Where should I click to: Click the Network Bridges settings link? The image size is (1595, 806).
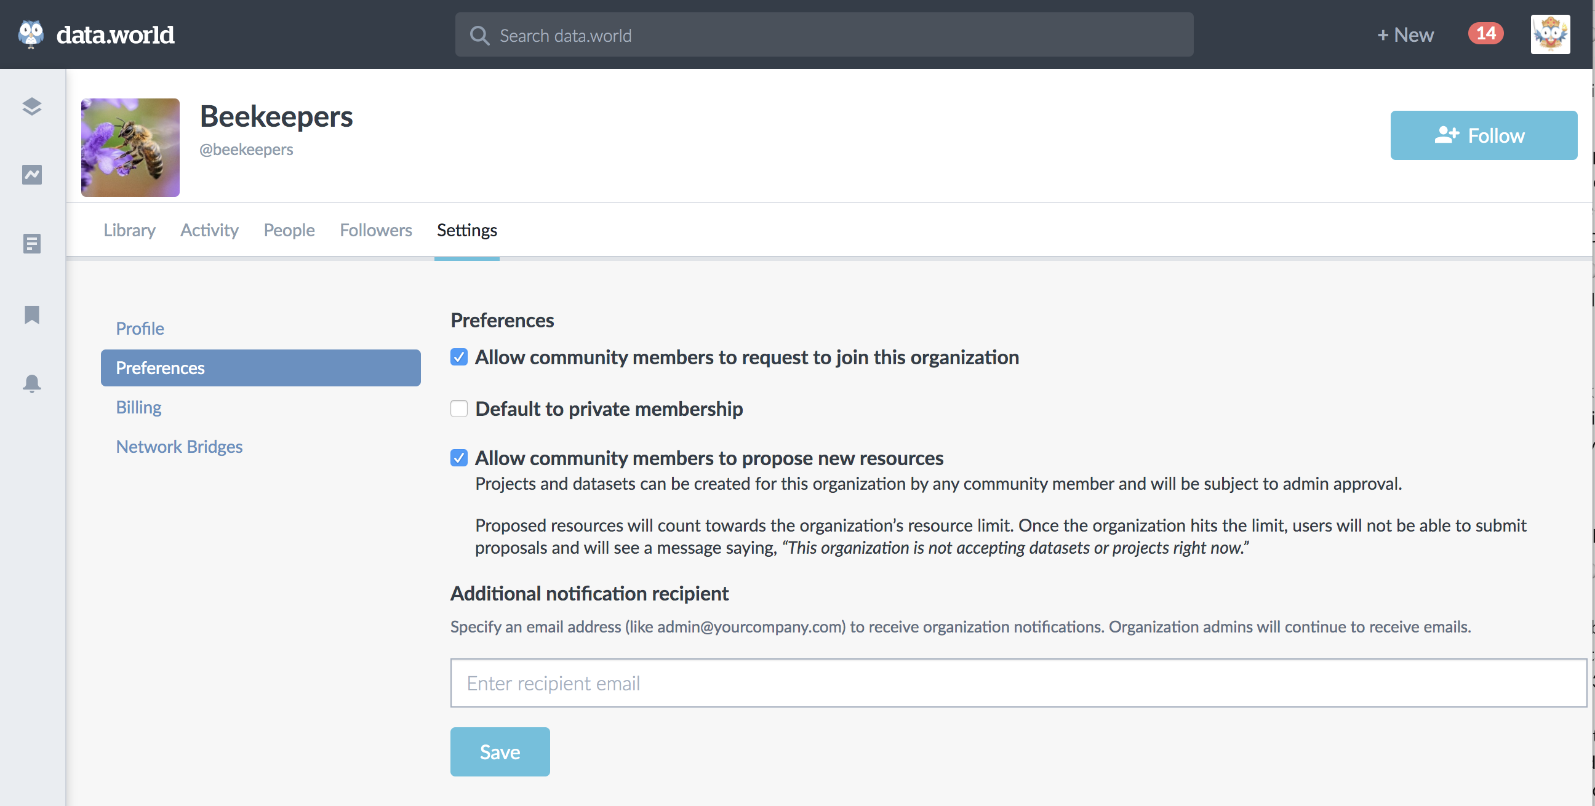[178, 445]
